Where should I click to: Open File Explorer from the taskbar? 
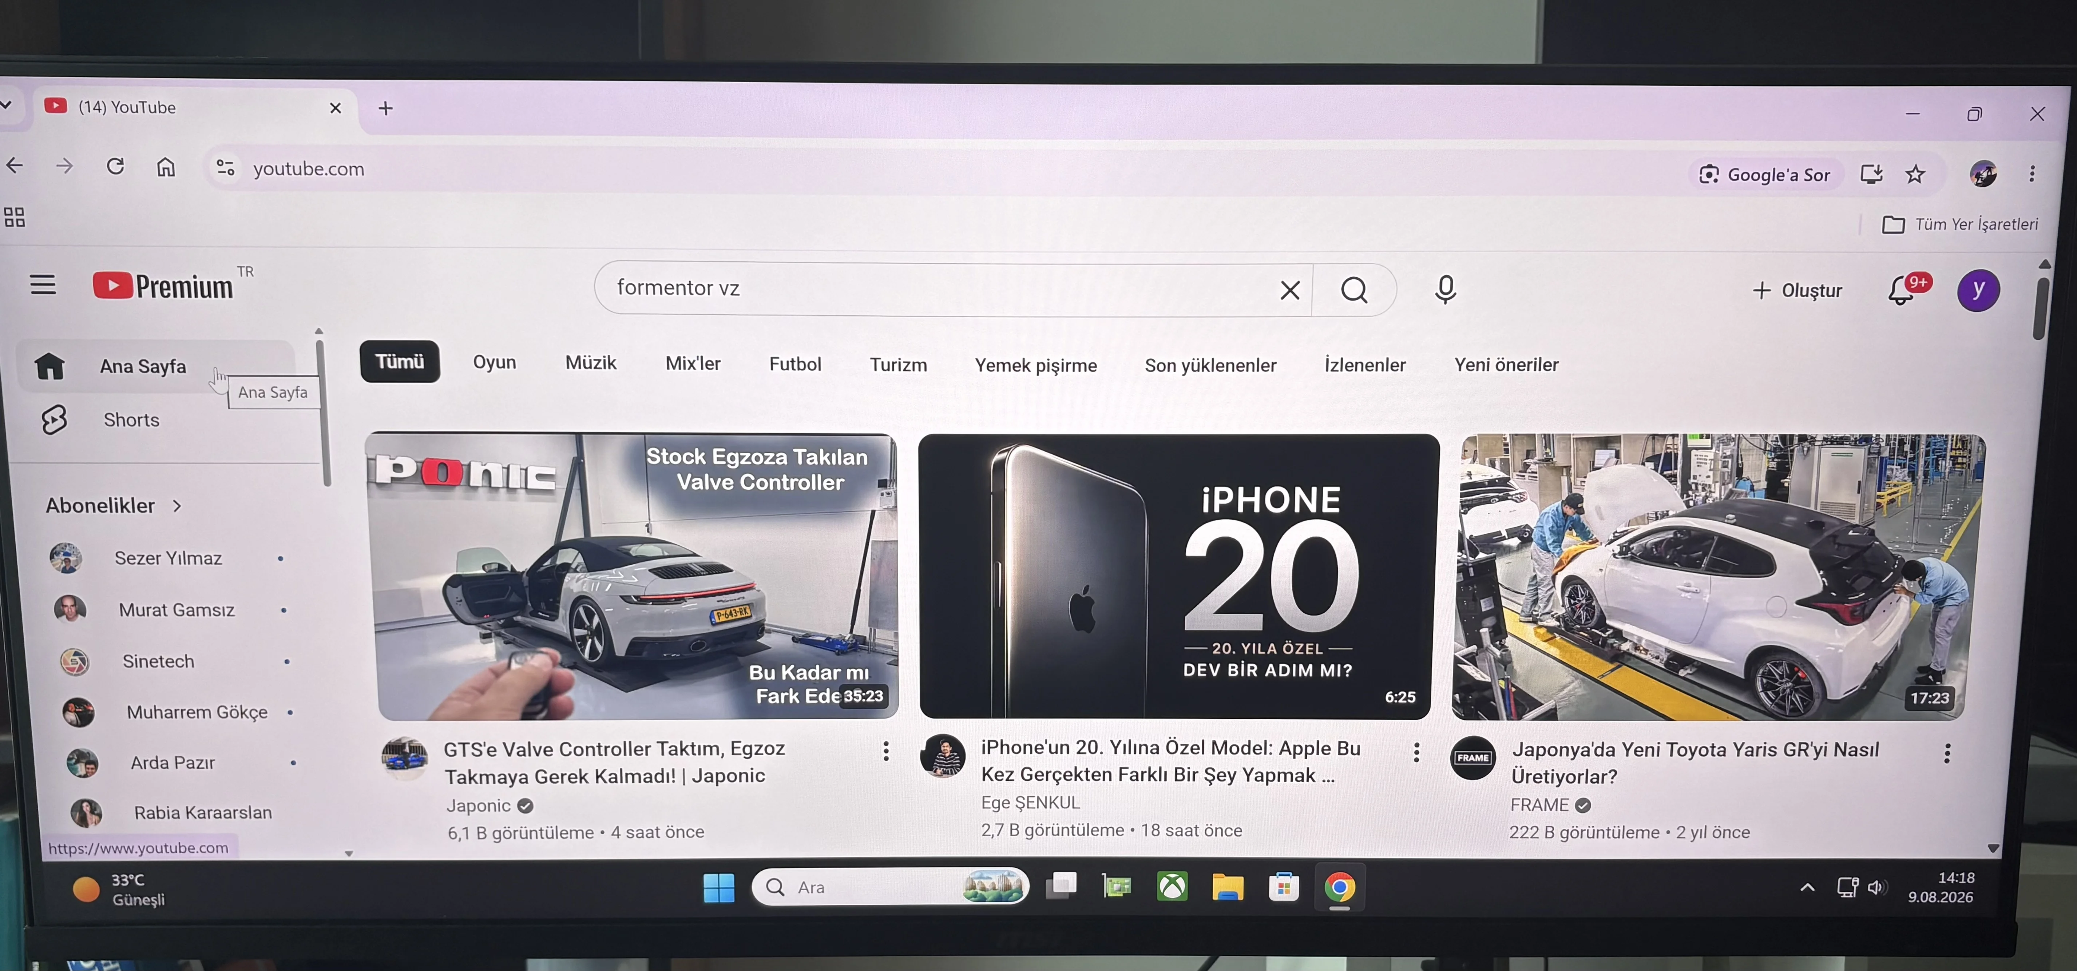click(1227, 887)
